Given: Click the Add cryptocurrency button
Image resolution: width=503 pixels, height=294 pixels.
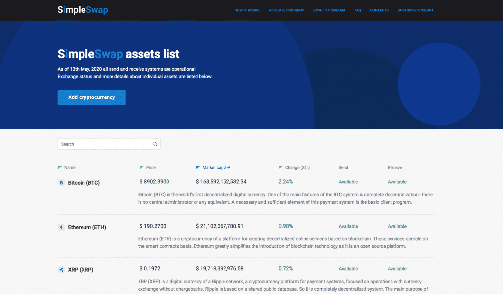Looking at the screenshot, I should point(92,97).
